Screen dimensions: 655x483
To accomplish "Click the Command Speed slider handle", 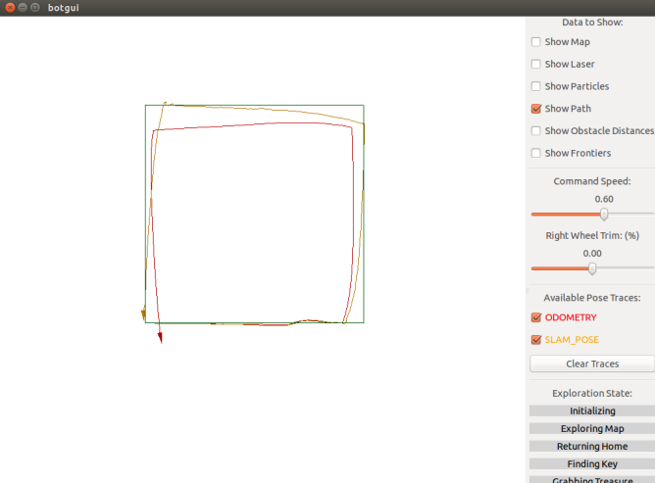I will tap(604, 215).
